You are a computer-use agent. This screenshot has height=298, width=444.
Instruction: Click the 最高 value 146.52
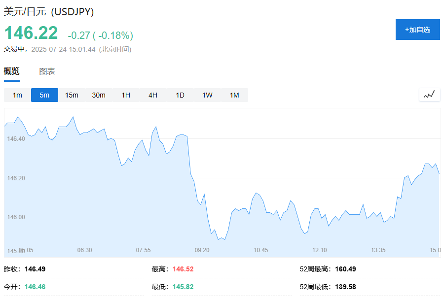tap(183, 269)
